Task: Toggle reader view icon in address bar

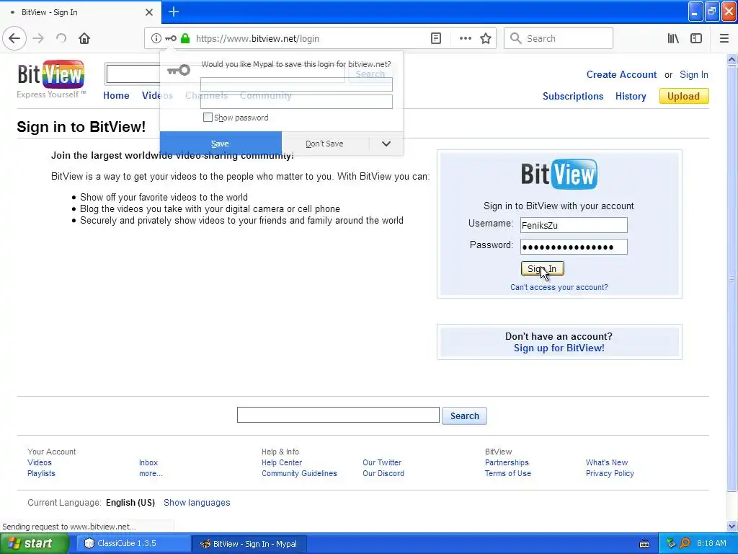Action: (x=436, y=38)
